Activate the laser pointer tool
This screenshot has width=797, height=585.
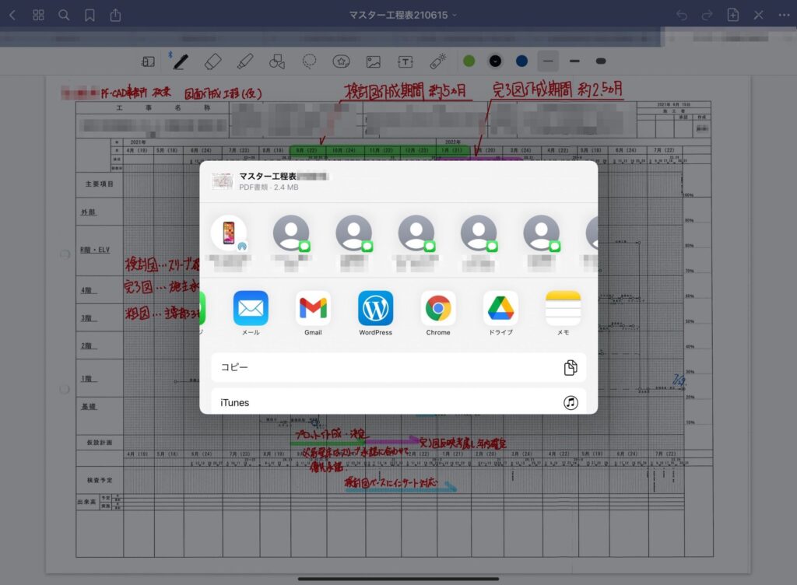pyautogui.click(x=437, y=61)
